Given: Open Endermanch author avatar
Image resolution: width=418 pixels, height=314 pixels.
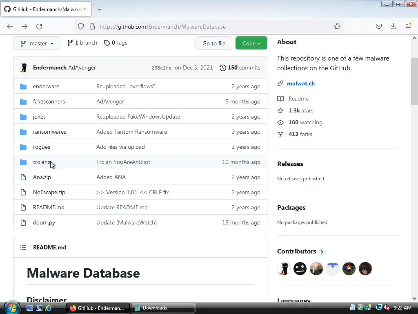Looking at the screenshot, I should [23, 67].
